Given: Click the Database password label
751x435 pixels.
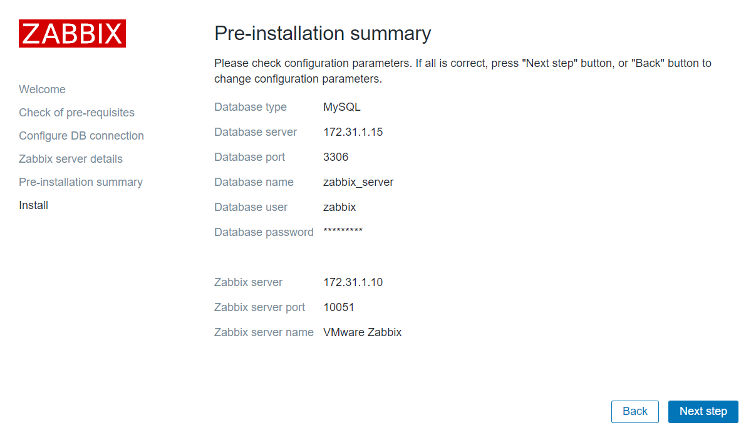Looking at the screenshot, I should [x=264, y=232].
